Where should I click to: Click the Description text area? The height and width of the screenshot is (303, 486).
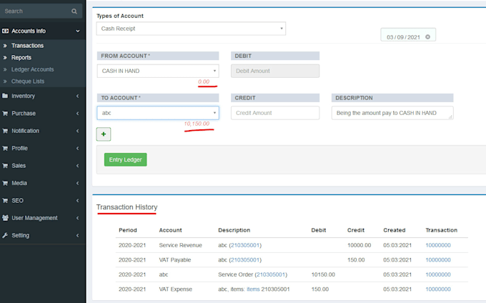pyautogui.click(x=392, y=113)
